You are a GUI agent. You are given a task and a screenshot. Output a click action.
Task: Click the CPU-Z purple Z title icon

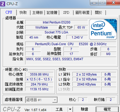click(3, 4)
